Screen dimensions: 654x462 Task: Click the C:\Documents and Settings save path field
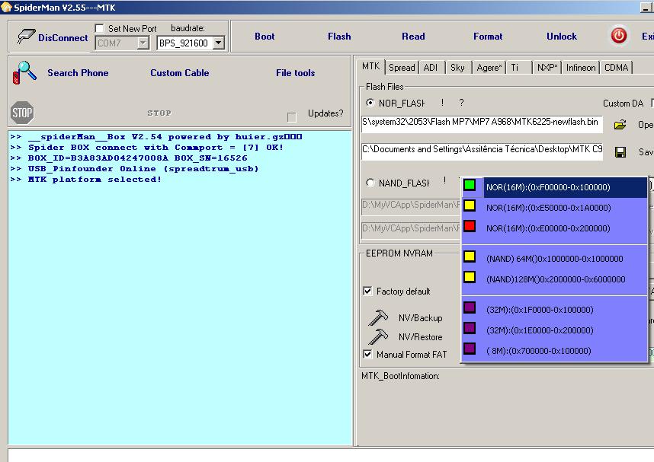[x=482, y=151]
